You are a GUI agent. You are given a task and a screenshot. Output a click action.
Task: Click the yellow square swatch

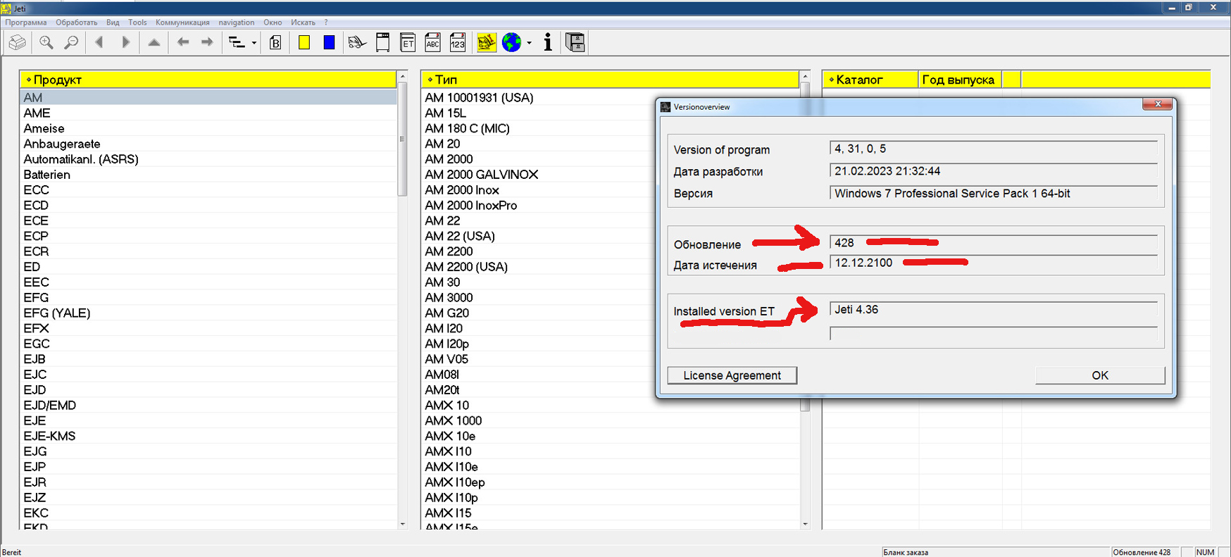[304, 43]
